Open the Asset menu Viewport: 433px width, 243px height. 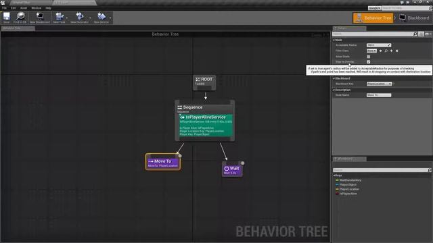coord(24,8)
